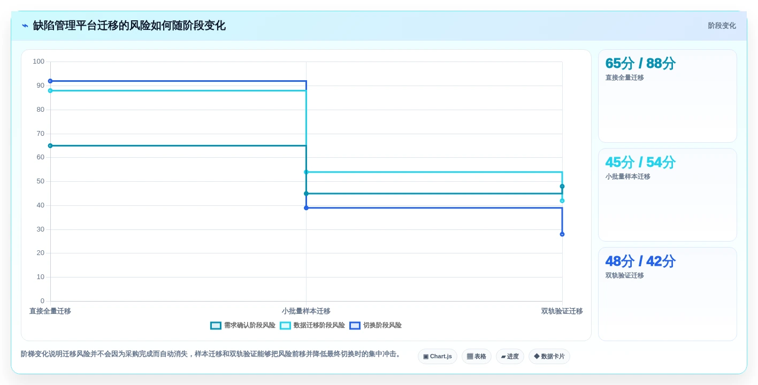The width and height of the screenshot is (758, 385).
Task: Click the 直接全量迁移 caption in first card
Action: click(x=625, y=78)
